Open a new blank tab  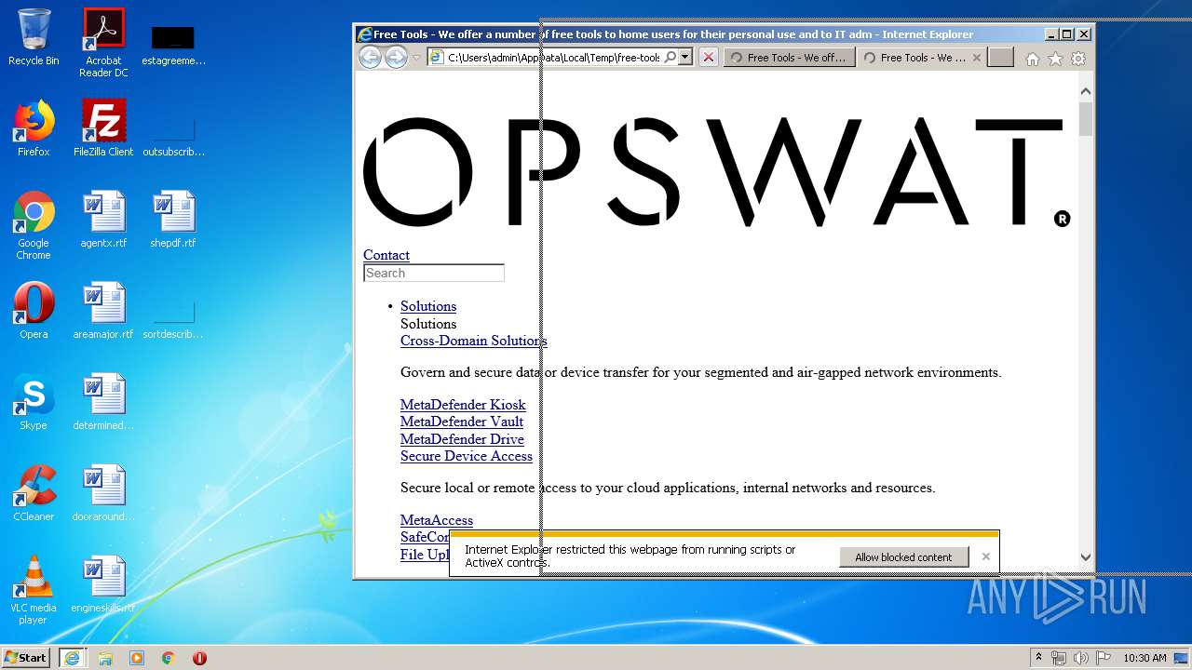click(x=1000, y=58)
